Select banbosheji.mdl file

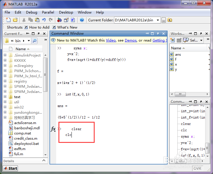(27, 128)
